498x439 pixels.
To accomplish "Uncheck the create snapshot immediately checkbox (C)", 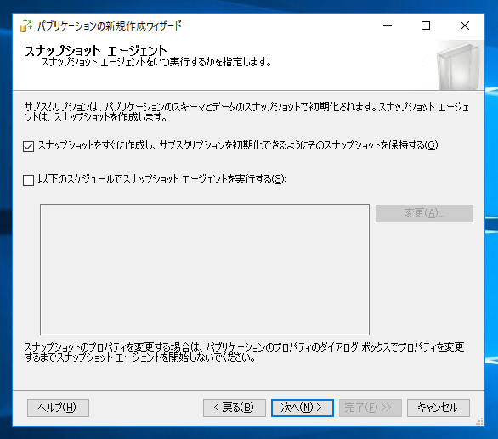I will point(29,146).
